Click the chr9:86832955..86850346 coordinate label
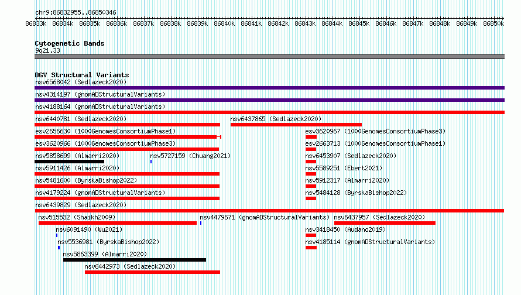 pos(76,13)
